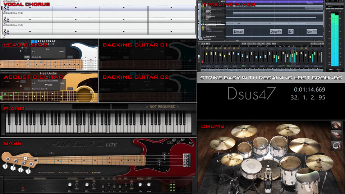Click the ACC-NOISE knob on the bass panel
The height and width of the screenshot is (194, 345).
point(87,185)
